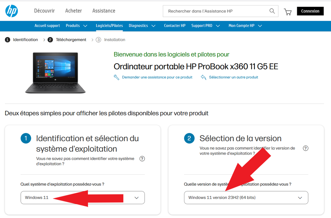Click Demander une assistance pour ce produit

(x=157, y=77)
